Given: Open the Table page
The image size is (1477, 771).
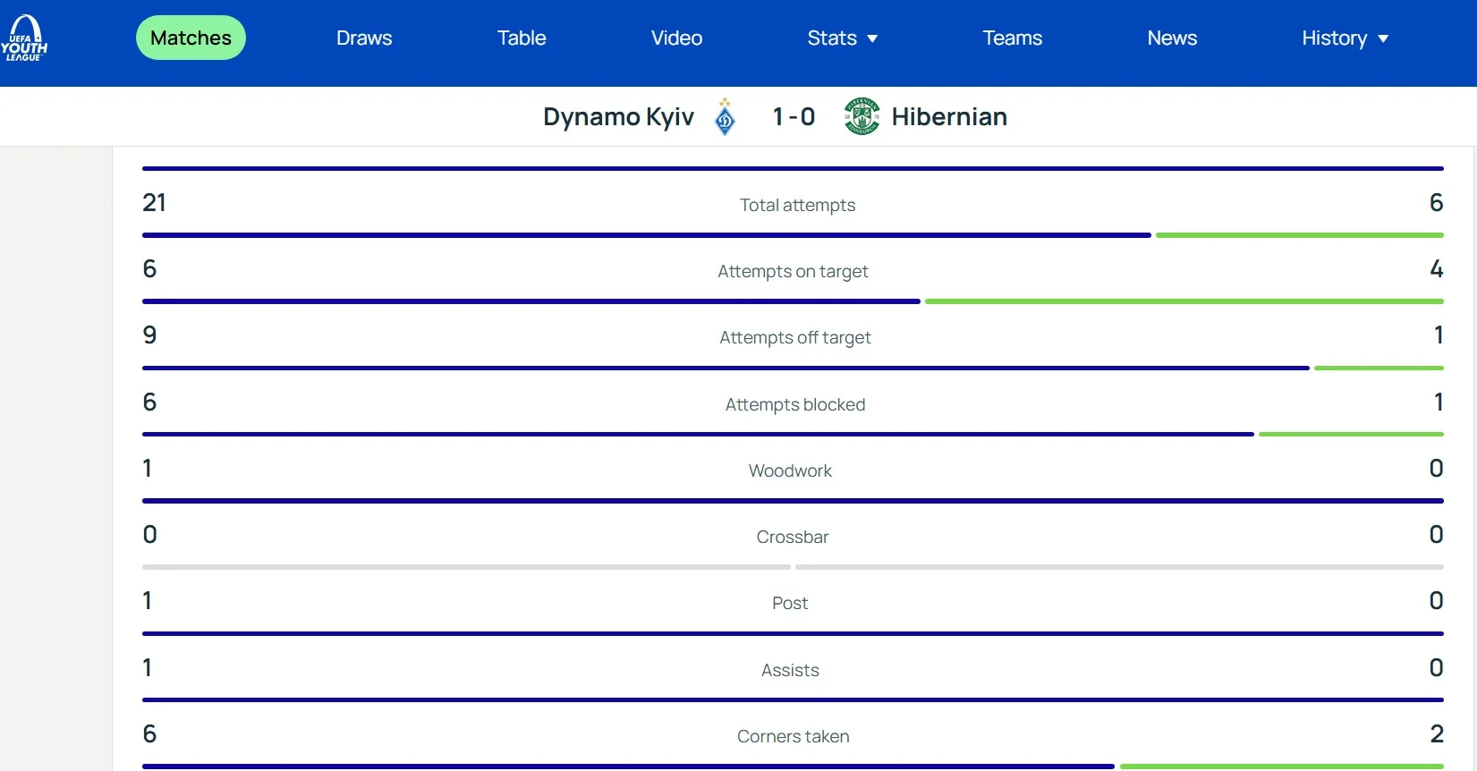Looking at the screenshot, I should 522,38.
